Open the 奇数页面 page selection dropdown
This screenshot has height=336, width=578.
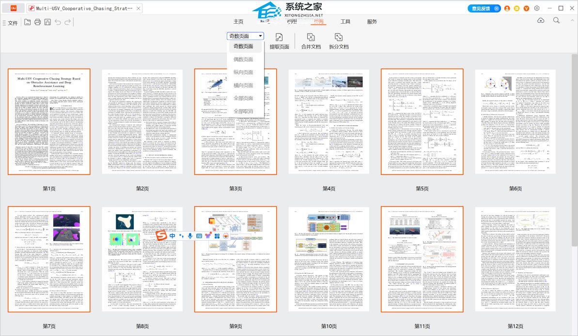246,36
